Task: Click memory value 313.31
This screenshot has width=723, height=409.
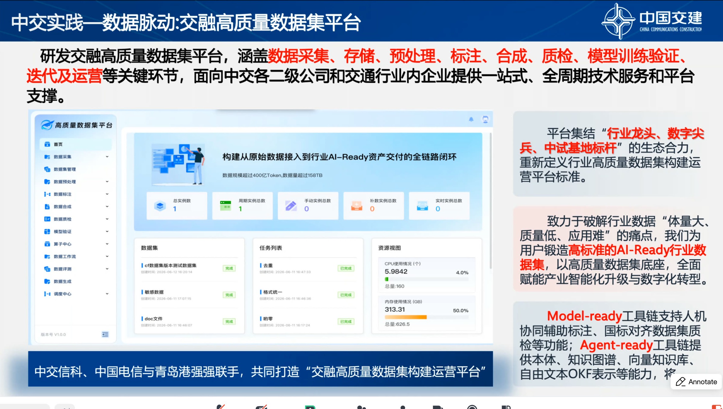Action: tap(395, 309)
